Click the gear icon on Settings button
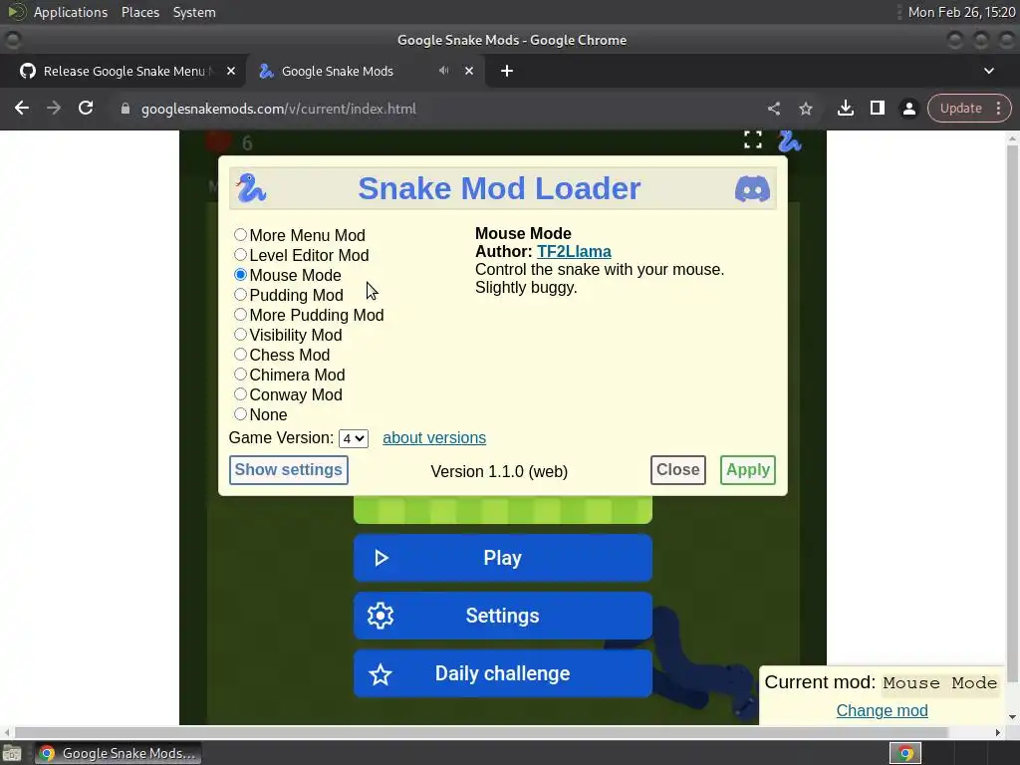Screen dimensions: 1020x765 coord(380,616)
